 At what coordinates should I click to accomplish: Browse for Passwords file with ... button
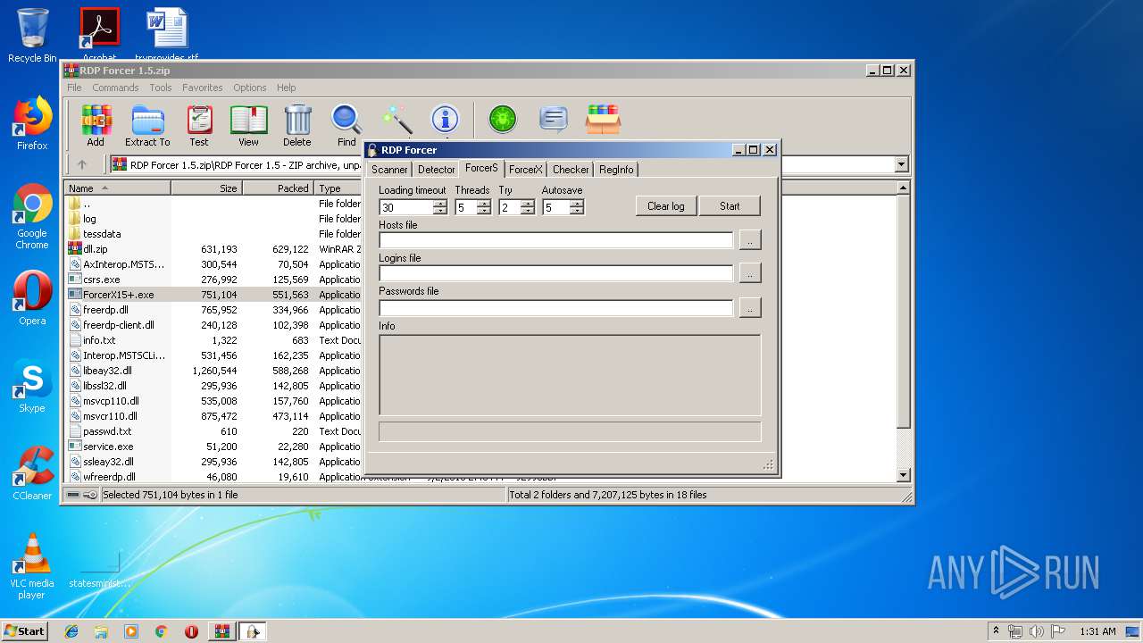pos(750,308)
